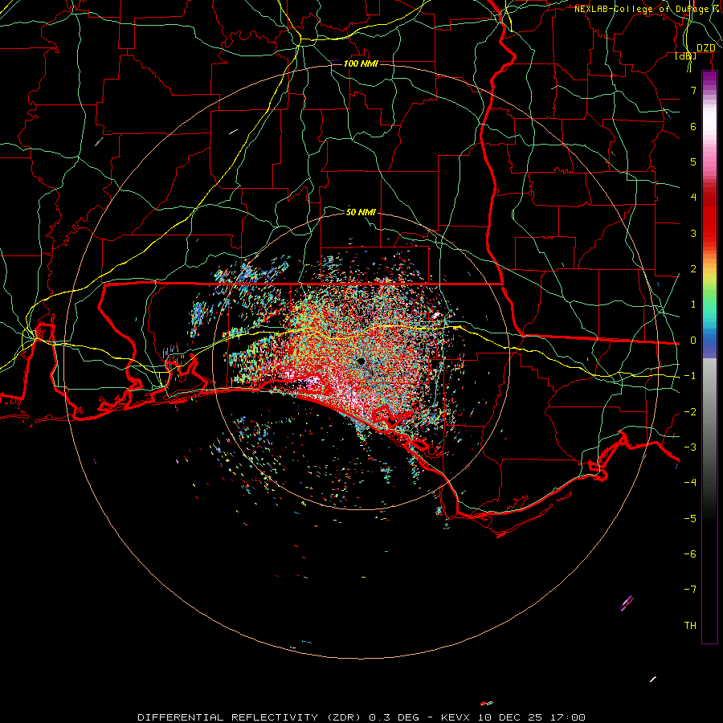Click the '4' value on color scale
The height and width of the screenshot is (723, 723).
pos(693,198)
